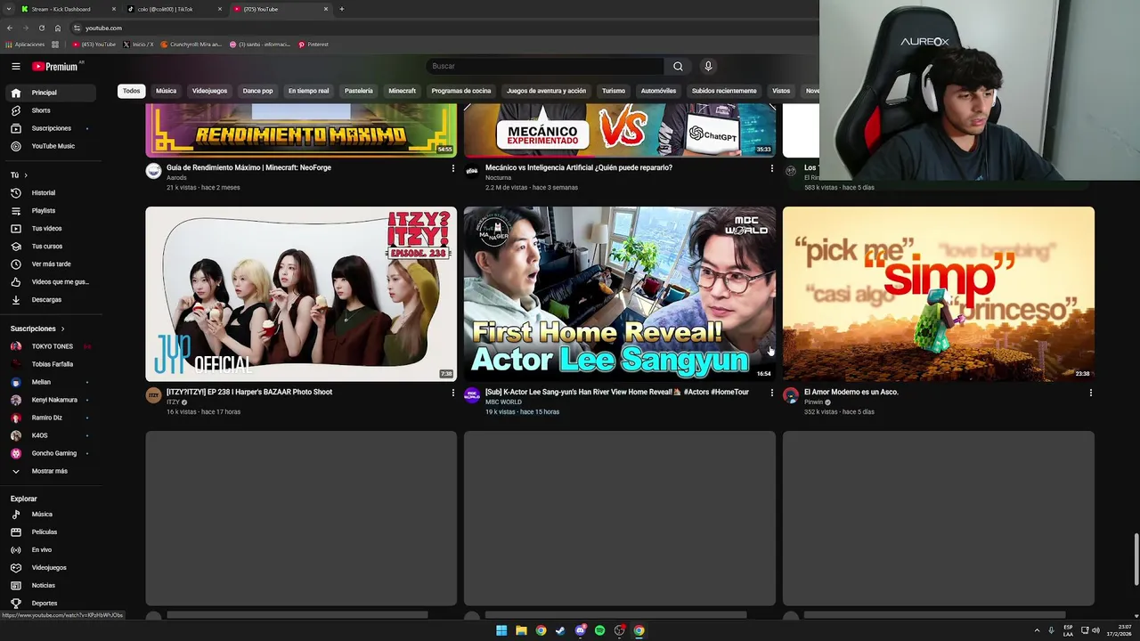Reload the page with refresh icon
The height and width of the screenshot is (641, 1140).
[41, 28]
